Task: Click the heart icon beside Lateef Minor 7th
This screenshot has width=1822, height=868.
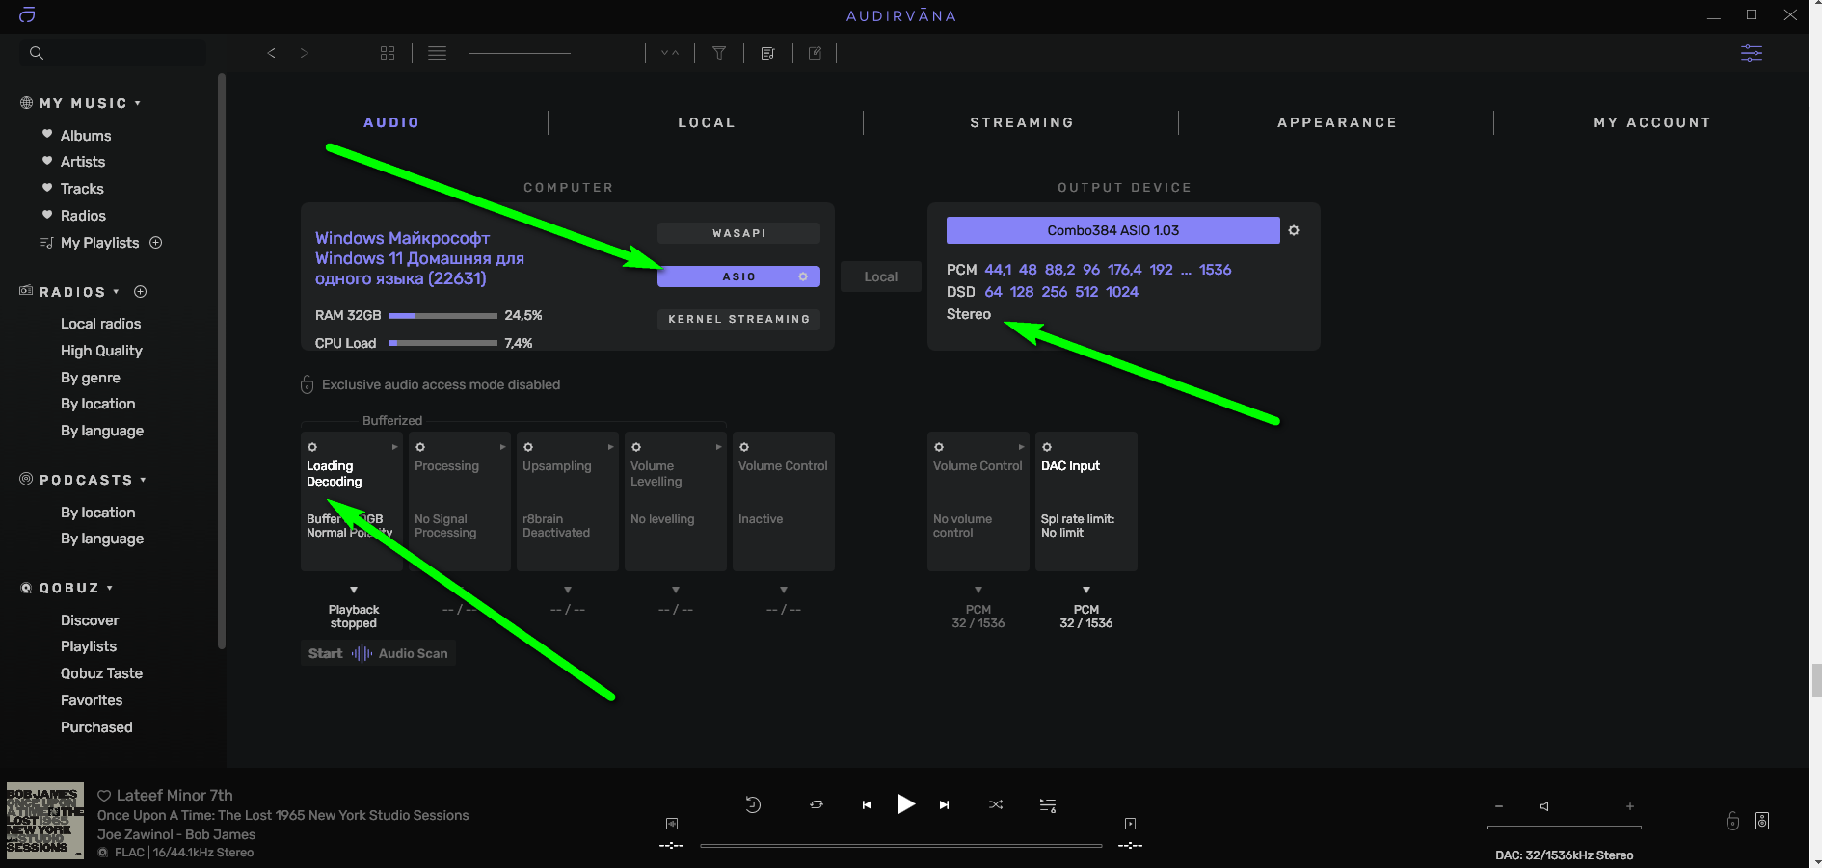Action: tap(104, 796)
